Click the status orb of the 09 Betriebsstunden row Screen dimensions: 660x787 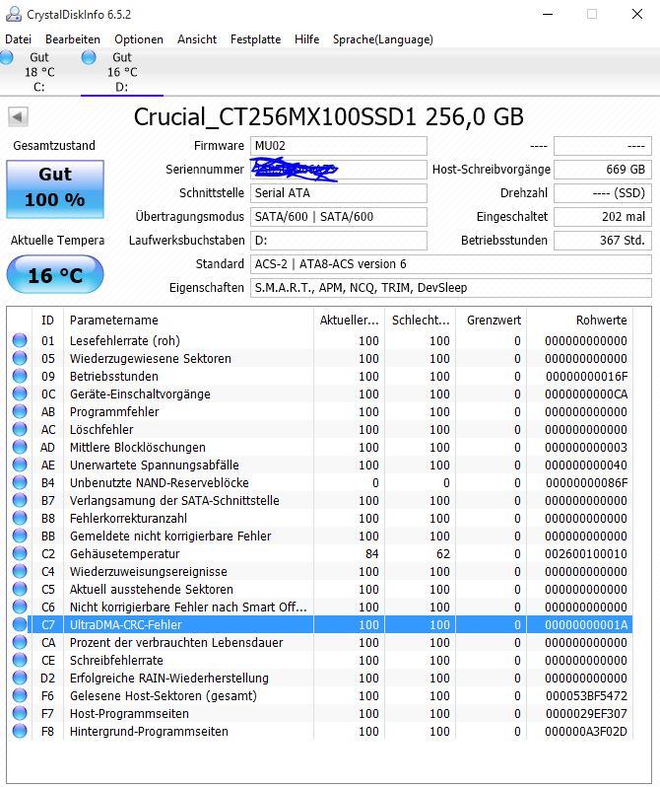[x=20, y=376]
